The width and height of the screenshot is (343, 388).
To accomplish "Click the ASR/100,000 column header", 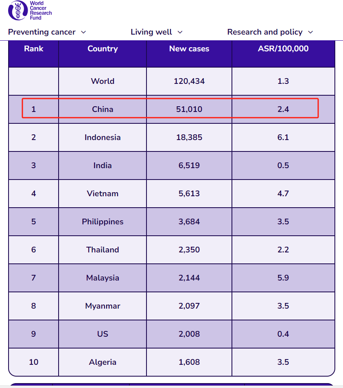I will coord(283,49).
